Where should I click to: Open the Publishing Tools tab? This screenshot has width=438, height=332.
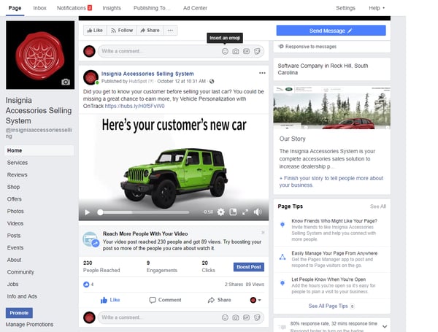(x=151, y=8)
